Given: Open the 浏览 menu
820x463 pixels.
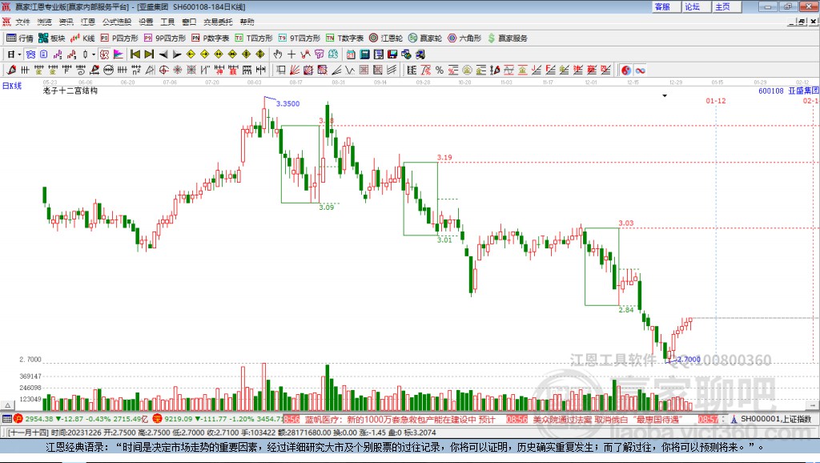Looking at the screenshot, I should coord(45,22).
